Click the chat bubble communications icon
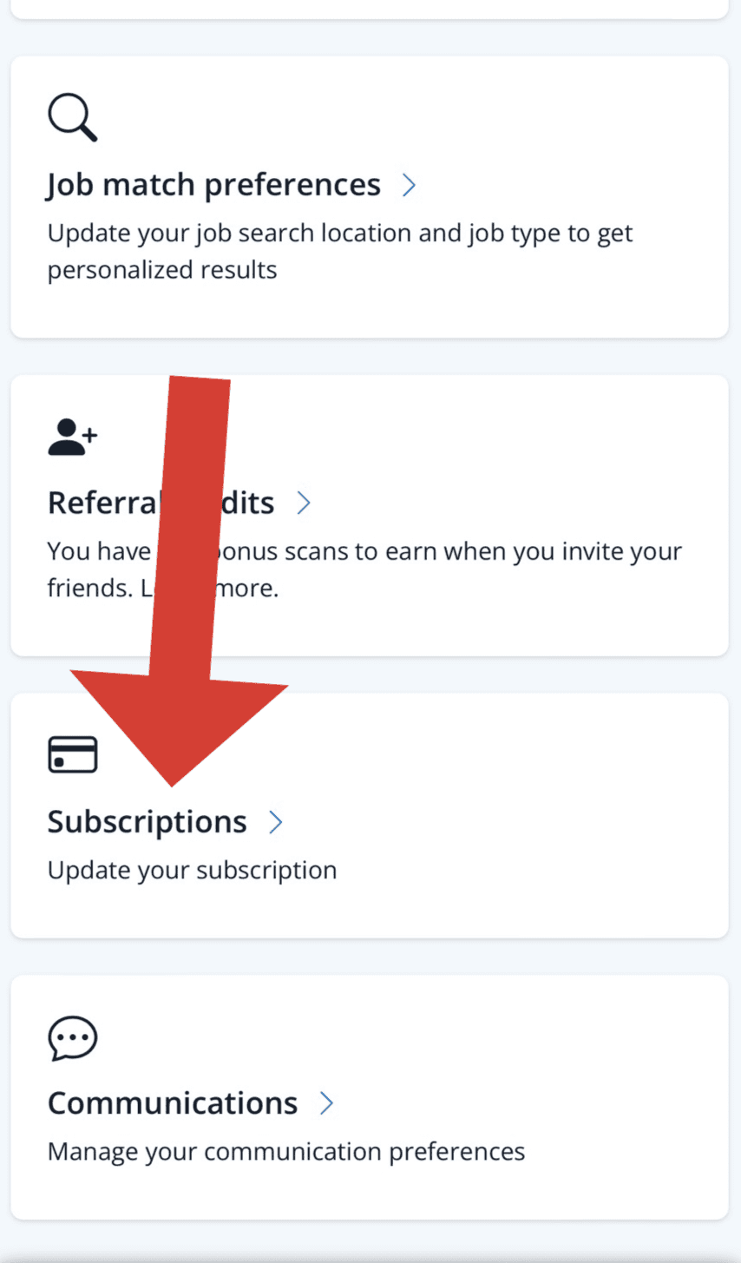This screenshot has width=741, height=1263. pyautogui.click(x=72, y=1037)
